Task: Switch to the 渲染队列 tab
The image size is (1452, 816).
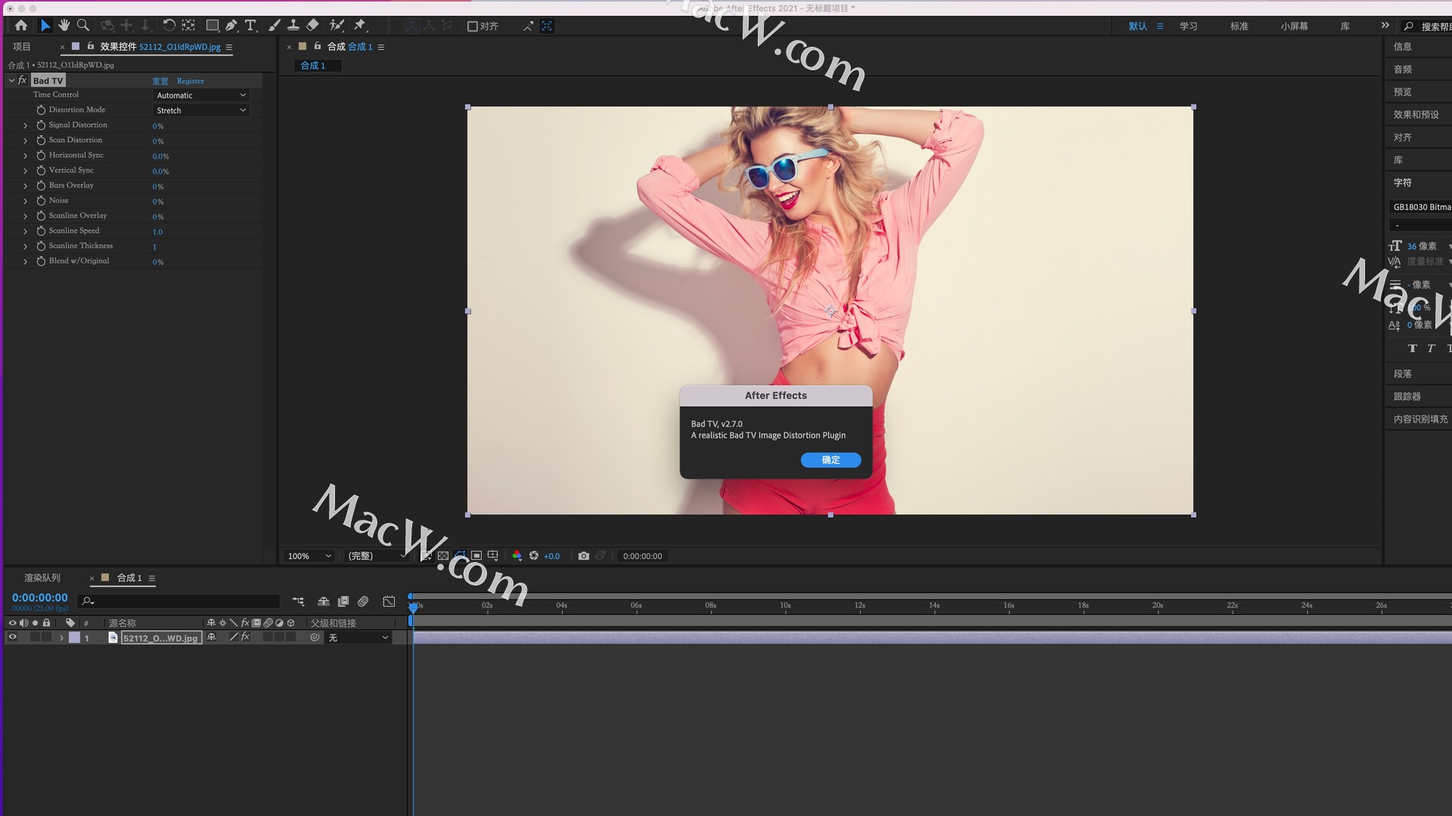Action: coord(42,578)
